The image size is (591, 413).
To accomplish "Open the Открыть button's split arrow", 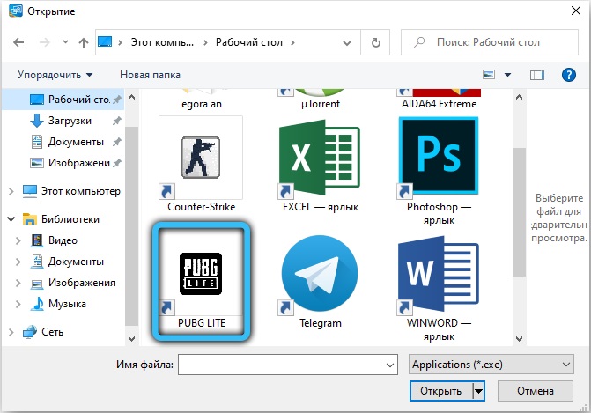I will [x=478, y=391].
